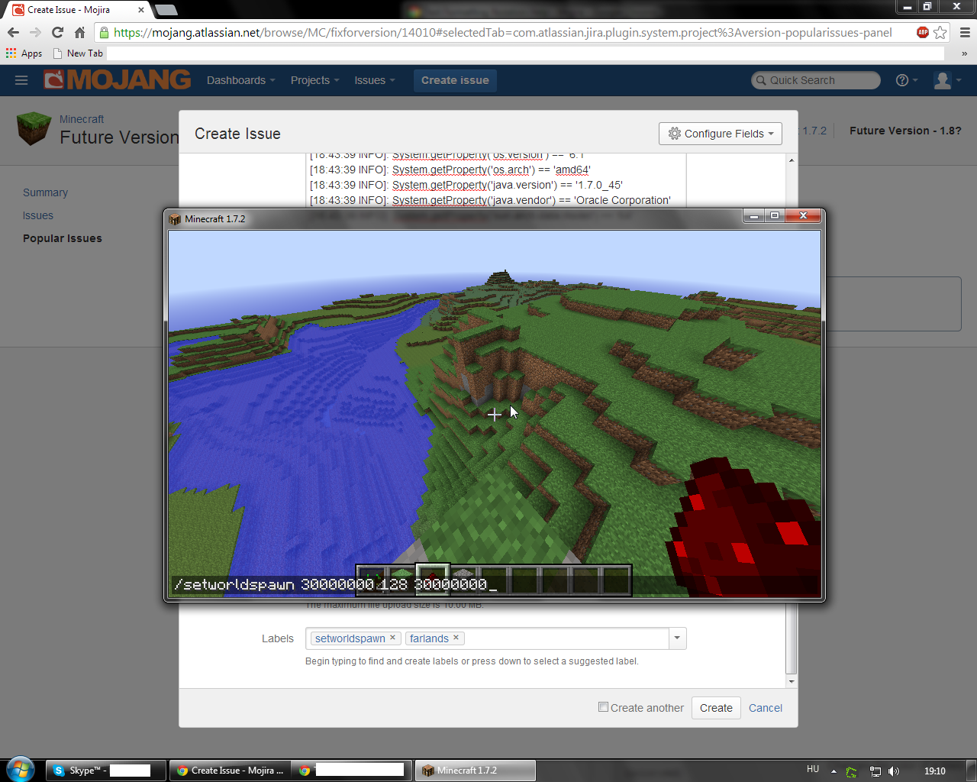Go to the Mojang logo home

[118, 79]
